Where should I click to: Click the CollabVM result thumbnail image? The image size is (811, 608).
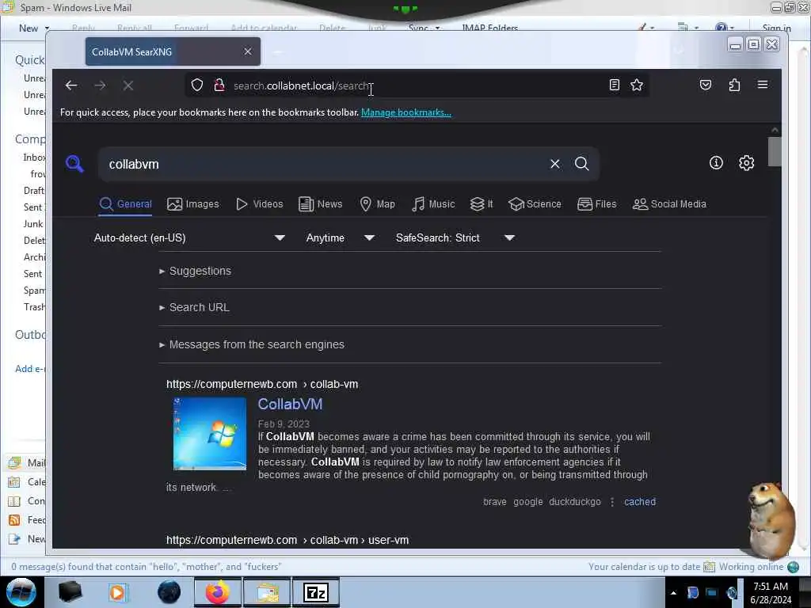point(210,434)
